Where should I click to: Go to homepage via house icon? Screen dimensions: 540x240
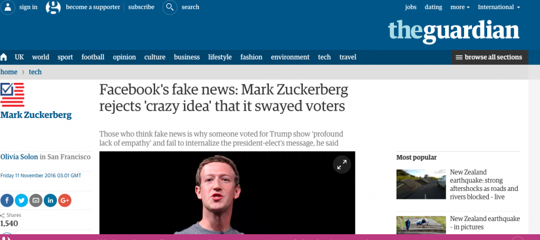(4, 57)
